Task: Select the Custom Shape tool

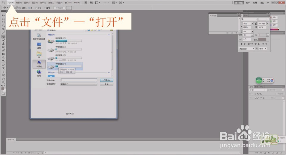Action: [3, 75]
